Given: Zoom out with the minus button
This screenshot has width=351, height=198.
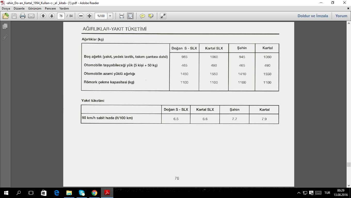Looking at the screenshot, I should (x=81, y=16).
